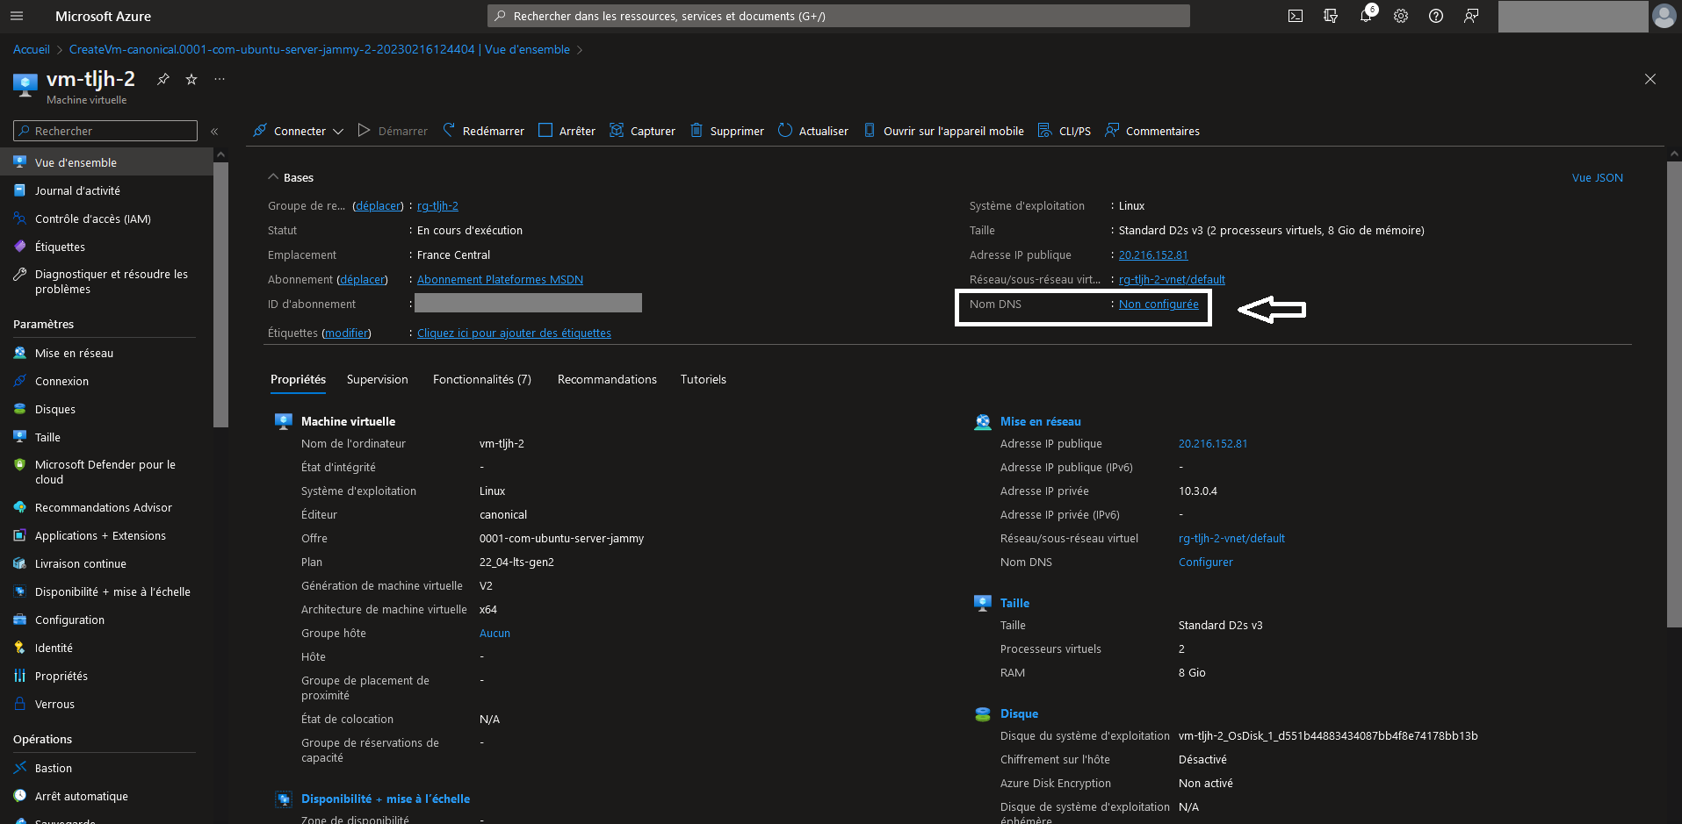The width and height of the screenshot is (1682, 824).
Task: Select the Propriétés tab
Action: tap(298, 379)
